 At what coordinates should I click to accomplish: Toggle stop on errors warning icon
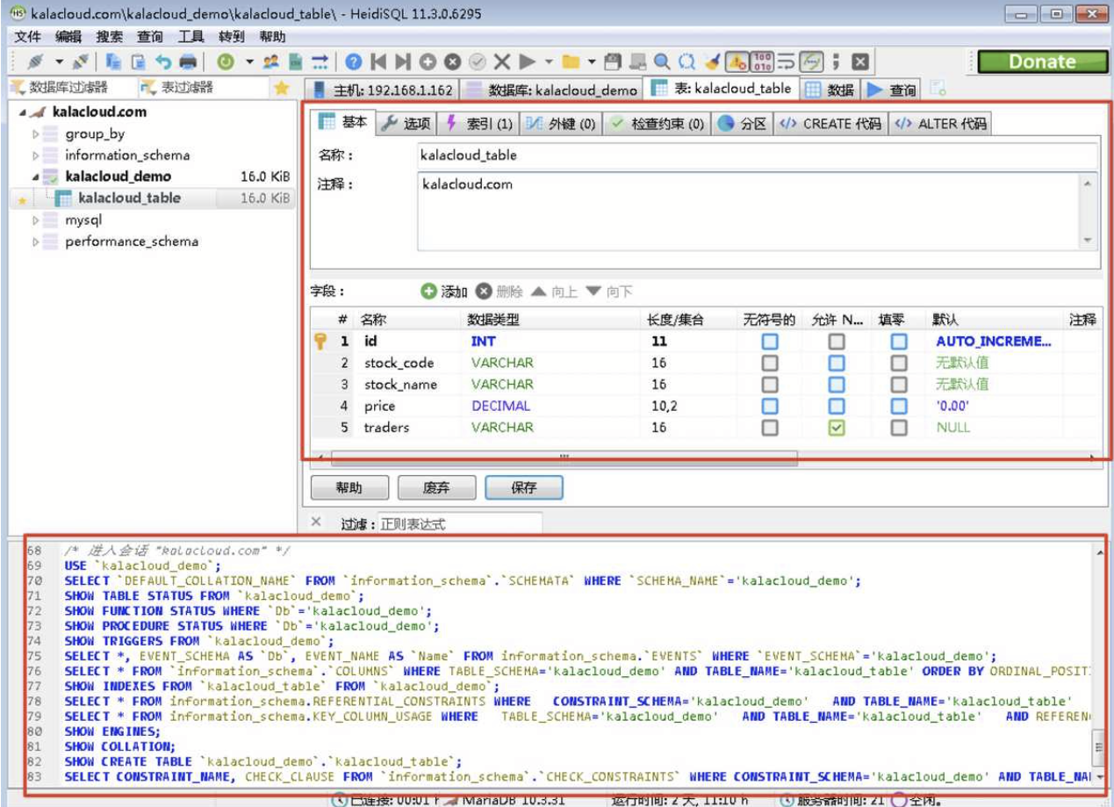pos(737,61)
